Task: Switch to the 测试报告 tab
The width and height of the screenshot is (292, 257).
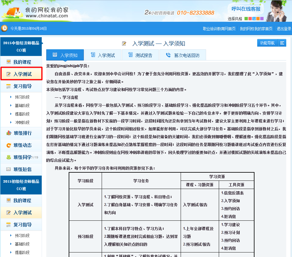Action: tap(140, 55)
